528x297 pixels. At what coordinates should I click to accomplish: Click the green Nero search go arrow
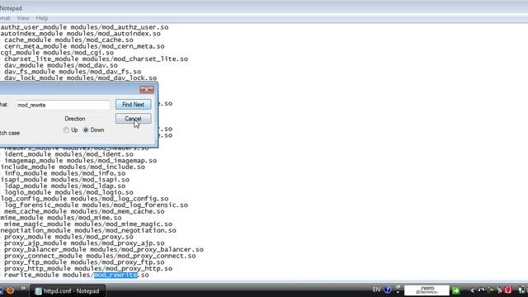pyautogui.click(x=455, y=290)
